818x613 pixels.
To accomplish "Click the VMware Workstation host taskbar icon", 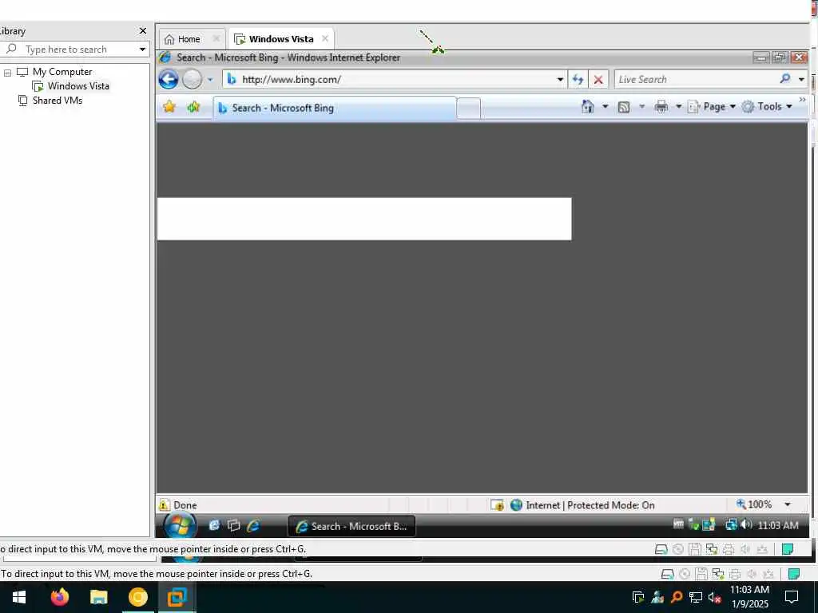I will coord(177,597).
